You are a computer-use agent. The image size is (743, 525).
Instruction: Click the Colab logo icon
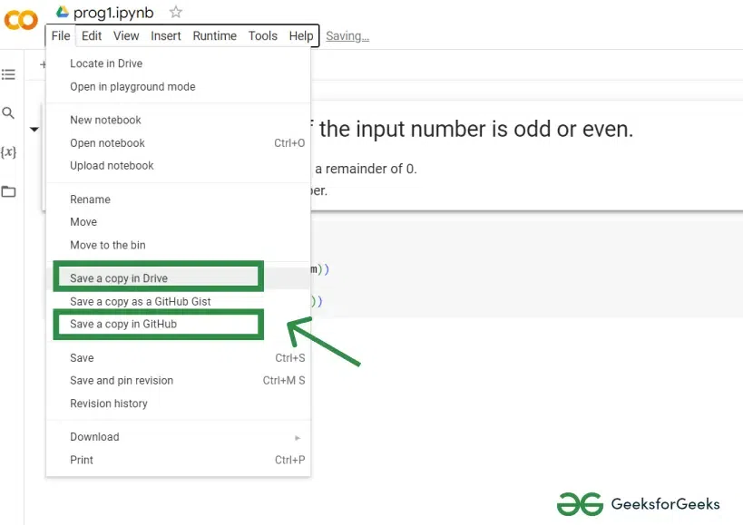point(21,20)
